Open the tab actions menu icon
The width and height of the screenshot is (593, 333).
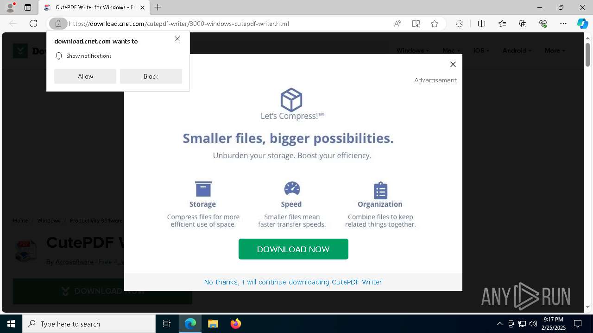tap(28, 7)
